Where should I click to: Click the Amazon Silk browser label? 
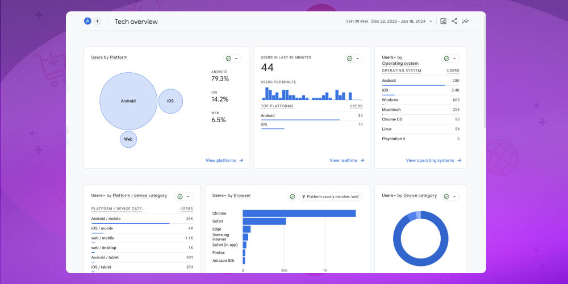[x=223, y=261]
